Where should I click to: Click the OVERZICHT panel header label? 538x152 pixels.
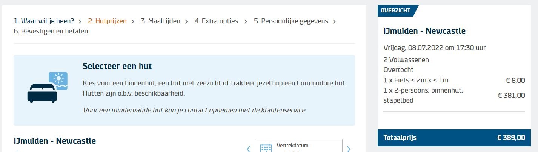(x=395, y=11)
